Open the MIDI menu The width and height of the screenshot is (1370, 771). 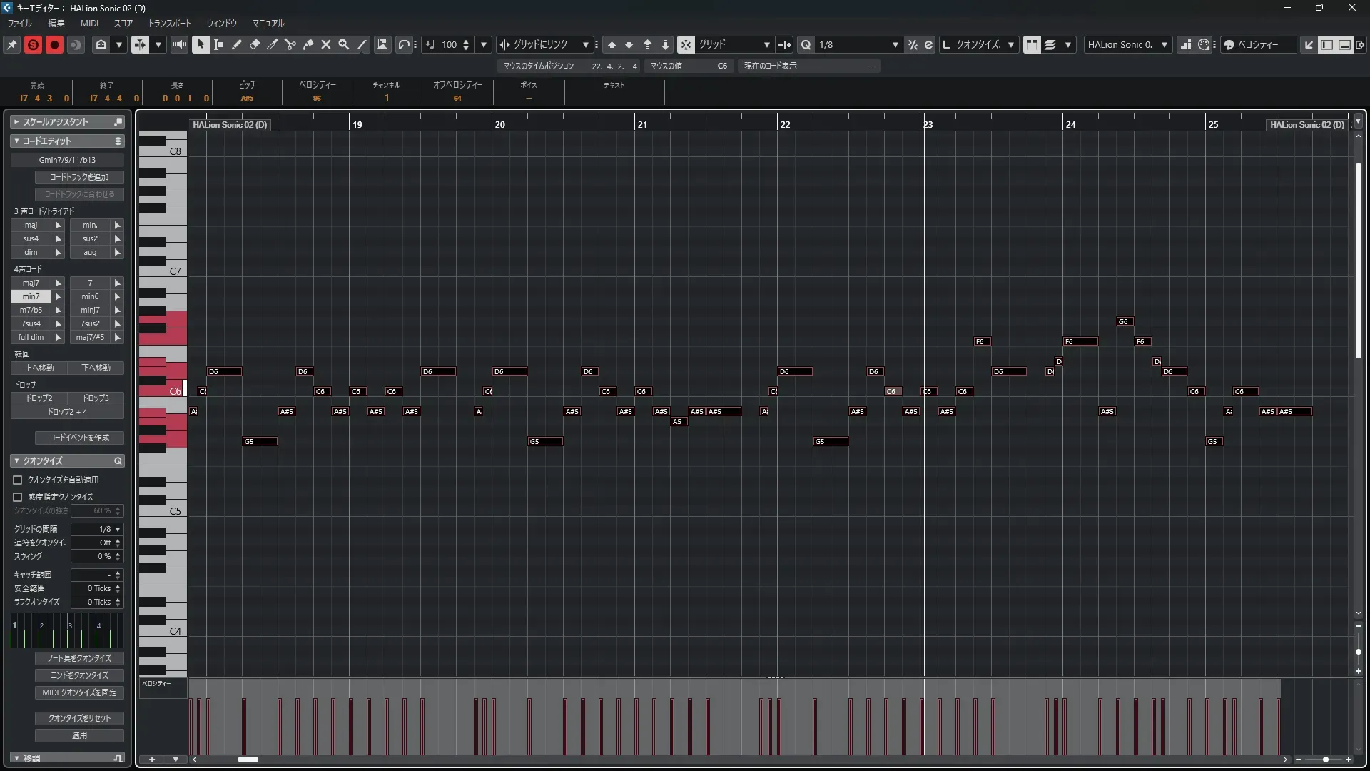[x=89, y=23]
